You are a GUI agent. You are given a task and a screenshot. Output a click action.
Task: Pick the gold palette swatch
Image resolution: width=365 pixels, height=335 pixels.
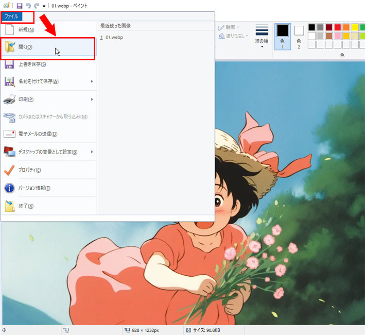click(x=346, y=36)
